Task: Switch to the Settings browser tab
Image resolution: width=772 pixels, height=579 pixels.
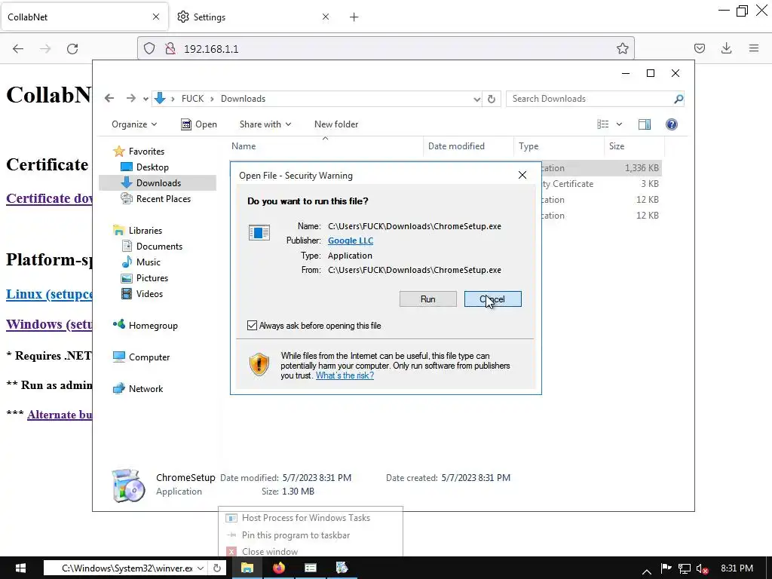Action: (252, 17)
